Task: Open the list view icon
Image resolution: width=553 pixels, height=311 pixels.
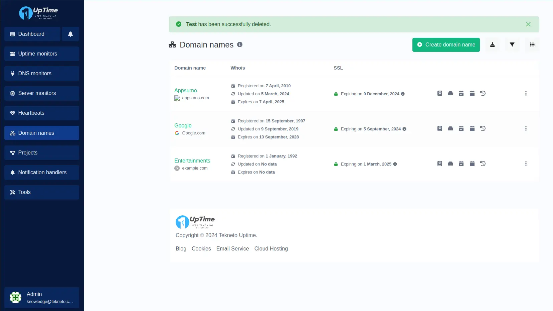Action: tap(532, 45)
